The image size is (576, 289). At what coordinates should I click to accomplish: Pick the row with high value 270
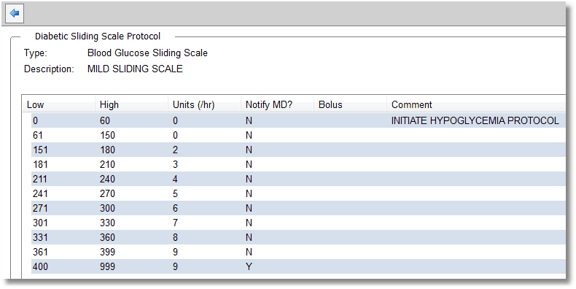(298, 194)
